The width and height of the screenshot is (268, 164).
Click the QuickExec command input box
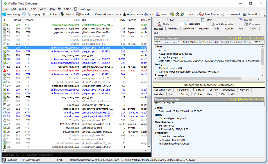tap(76, 155)
